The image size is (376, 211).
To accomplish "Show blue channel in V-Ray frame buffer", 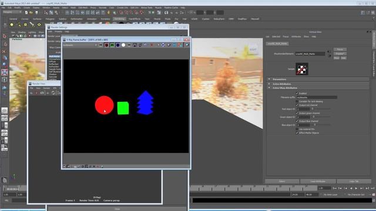I will [x=117, y=45].
